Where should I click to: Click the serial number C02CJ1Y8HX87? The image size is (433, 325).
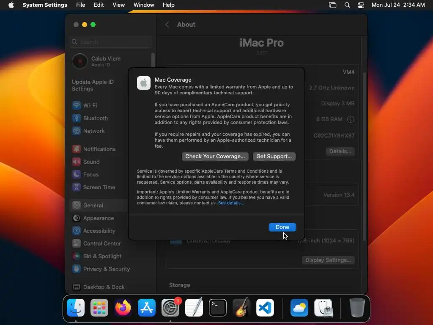coord(334,136)
